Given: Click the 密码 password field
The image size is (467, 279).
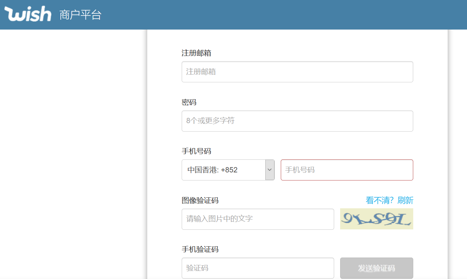Looking at the screenshot, I should click(297, 121).
